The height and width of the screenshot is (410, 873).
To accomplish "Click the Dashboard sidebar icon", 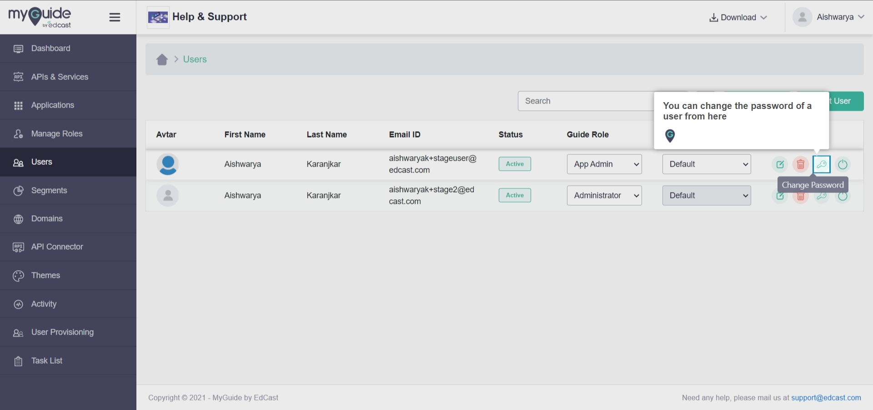I will pos(18,49).
